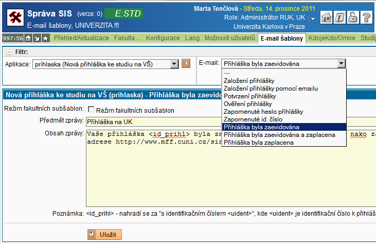Click the exclamation info icon in header

coord(339,18)
